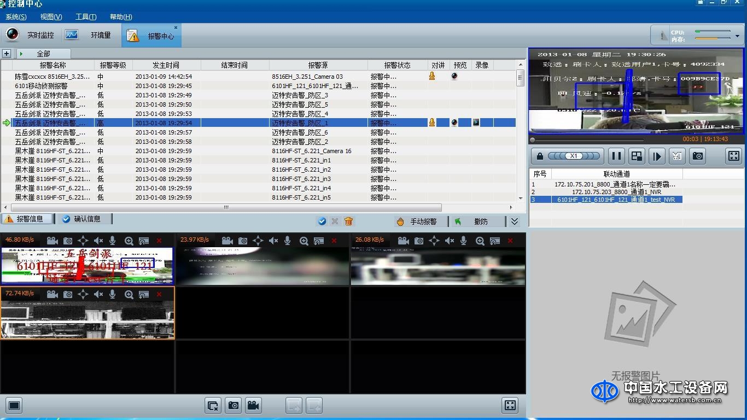Pause the alarm video playback
This screenshot has width=747, height=420.
tap(617, 156)
